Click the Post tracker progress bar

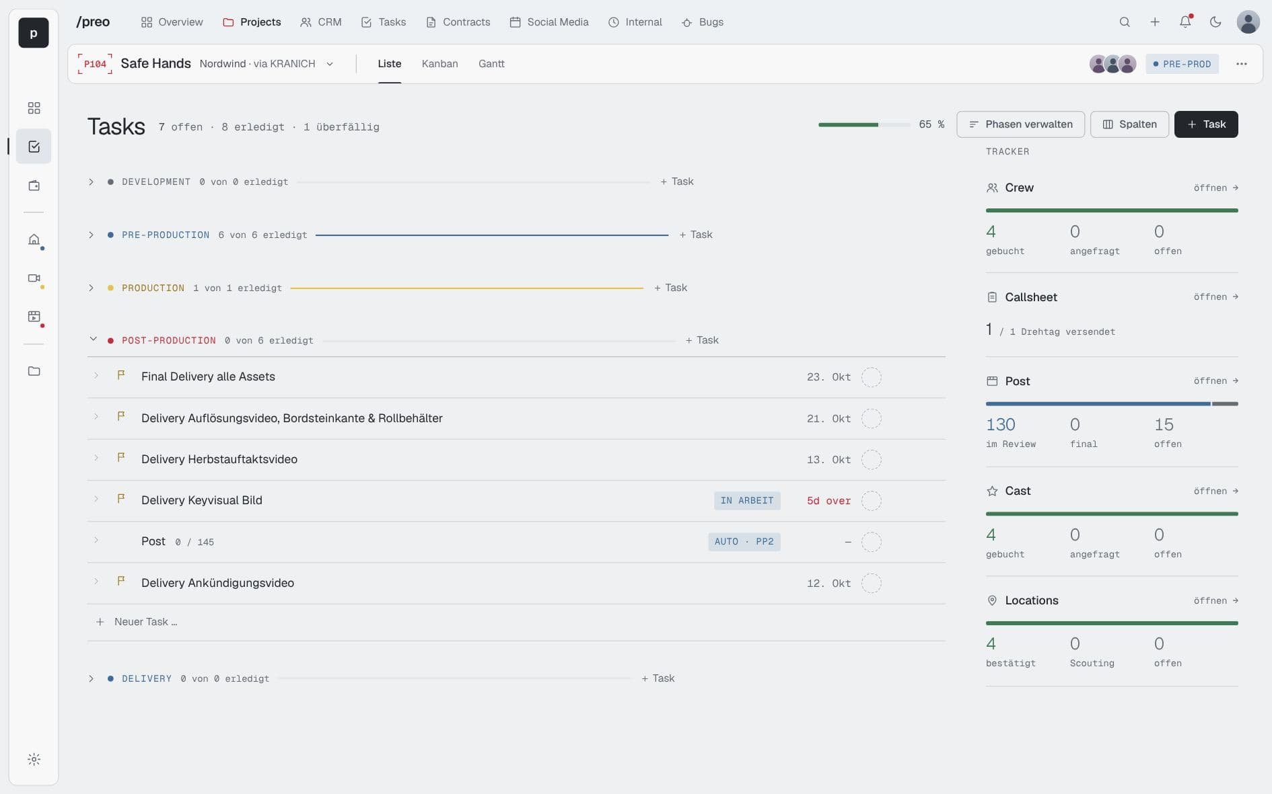point(1112,404)
